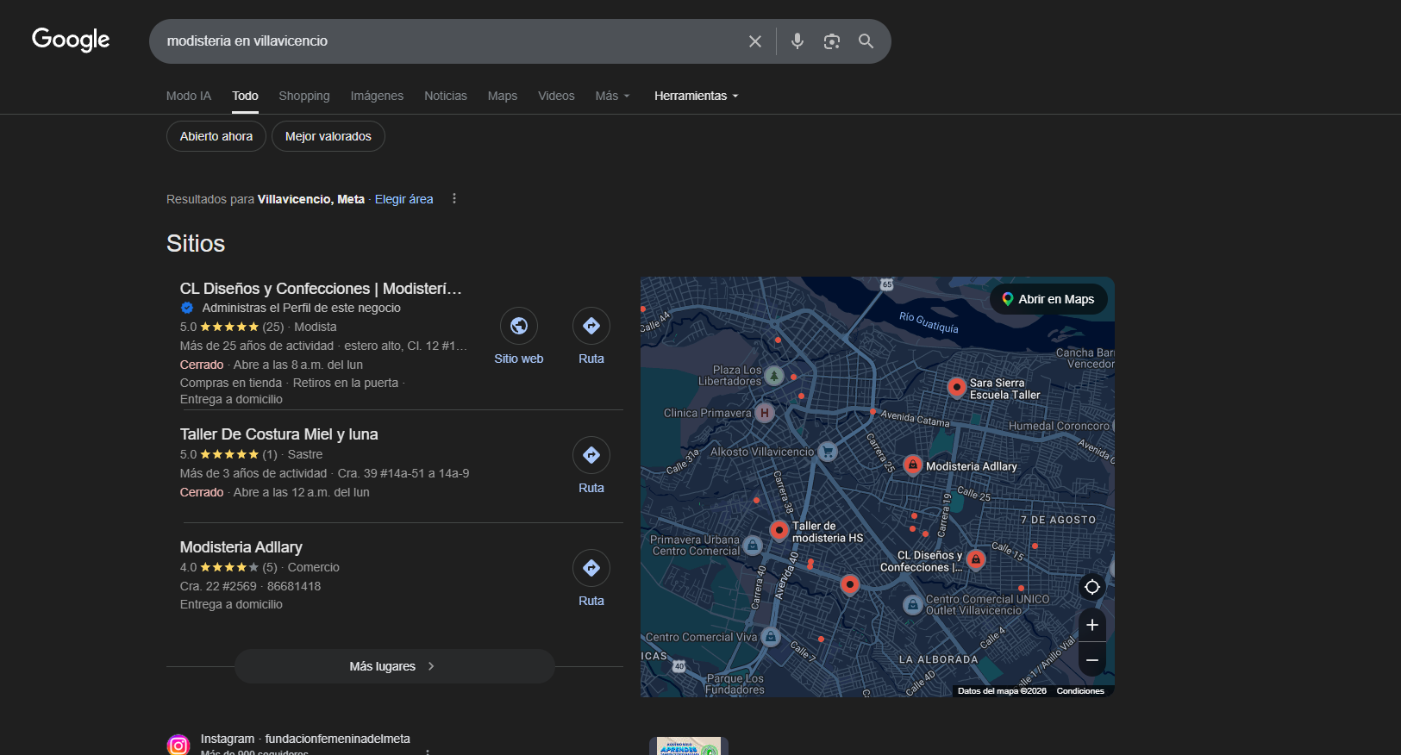
Task: Get Ruta directions for Taller De Costura Miel y luna
Action: (x=591, y=455)
